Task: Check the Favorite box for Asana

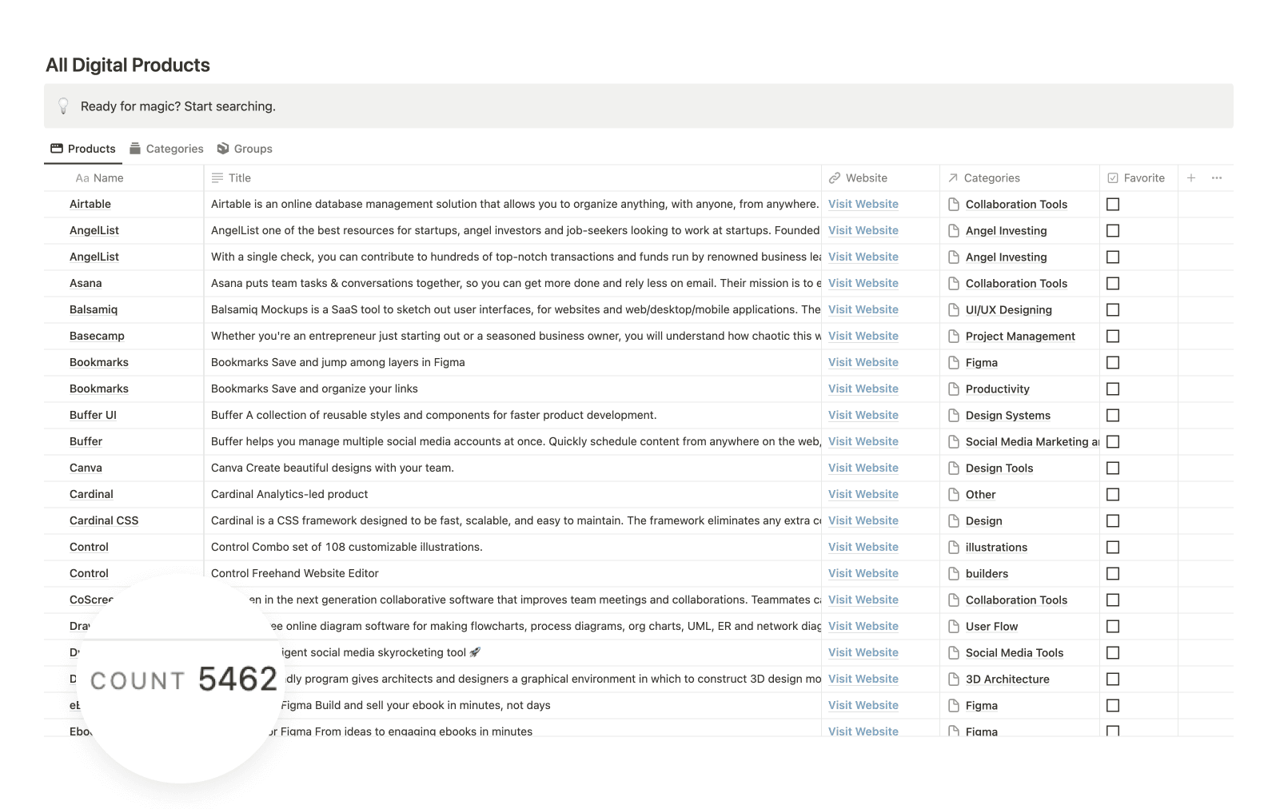Action: 1113,284
